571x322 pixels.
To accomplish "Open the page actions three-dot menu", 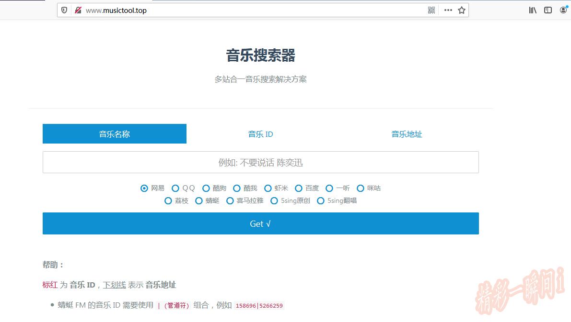I will 448,10.
